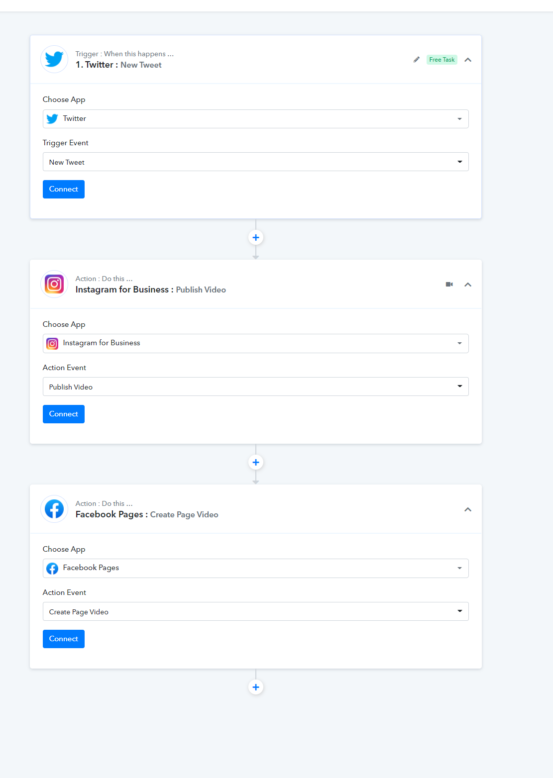Add a step after the Twitter trigger
This screenshot has width=553, height=778.
point(256,238)
